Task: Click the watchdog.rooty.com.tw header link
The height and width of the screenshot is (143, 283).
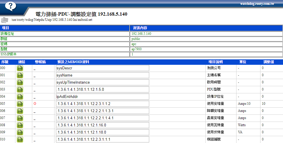Action: (x=257, y=4)
